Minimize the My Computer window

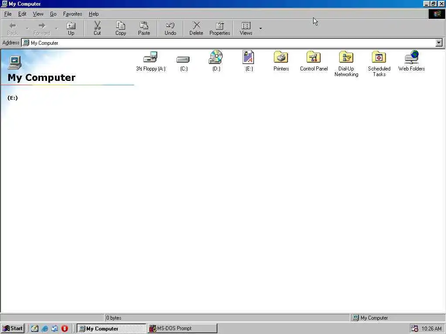coord(426,3)
